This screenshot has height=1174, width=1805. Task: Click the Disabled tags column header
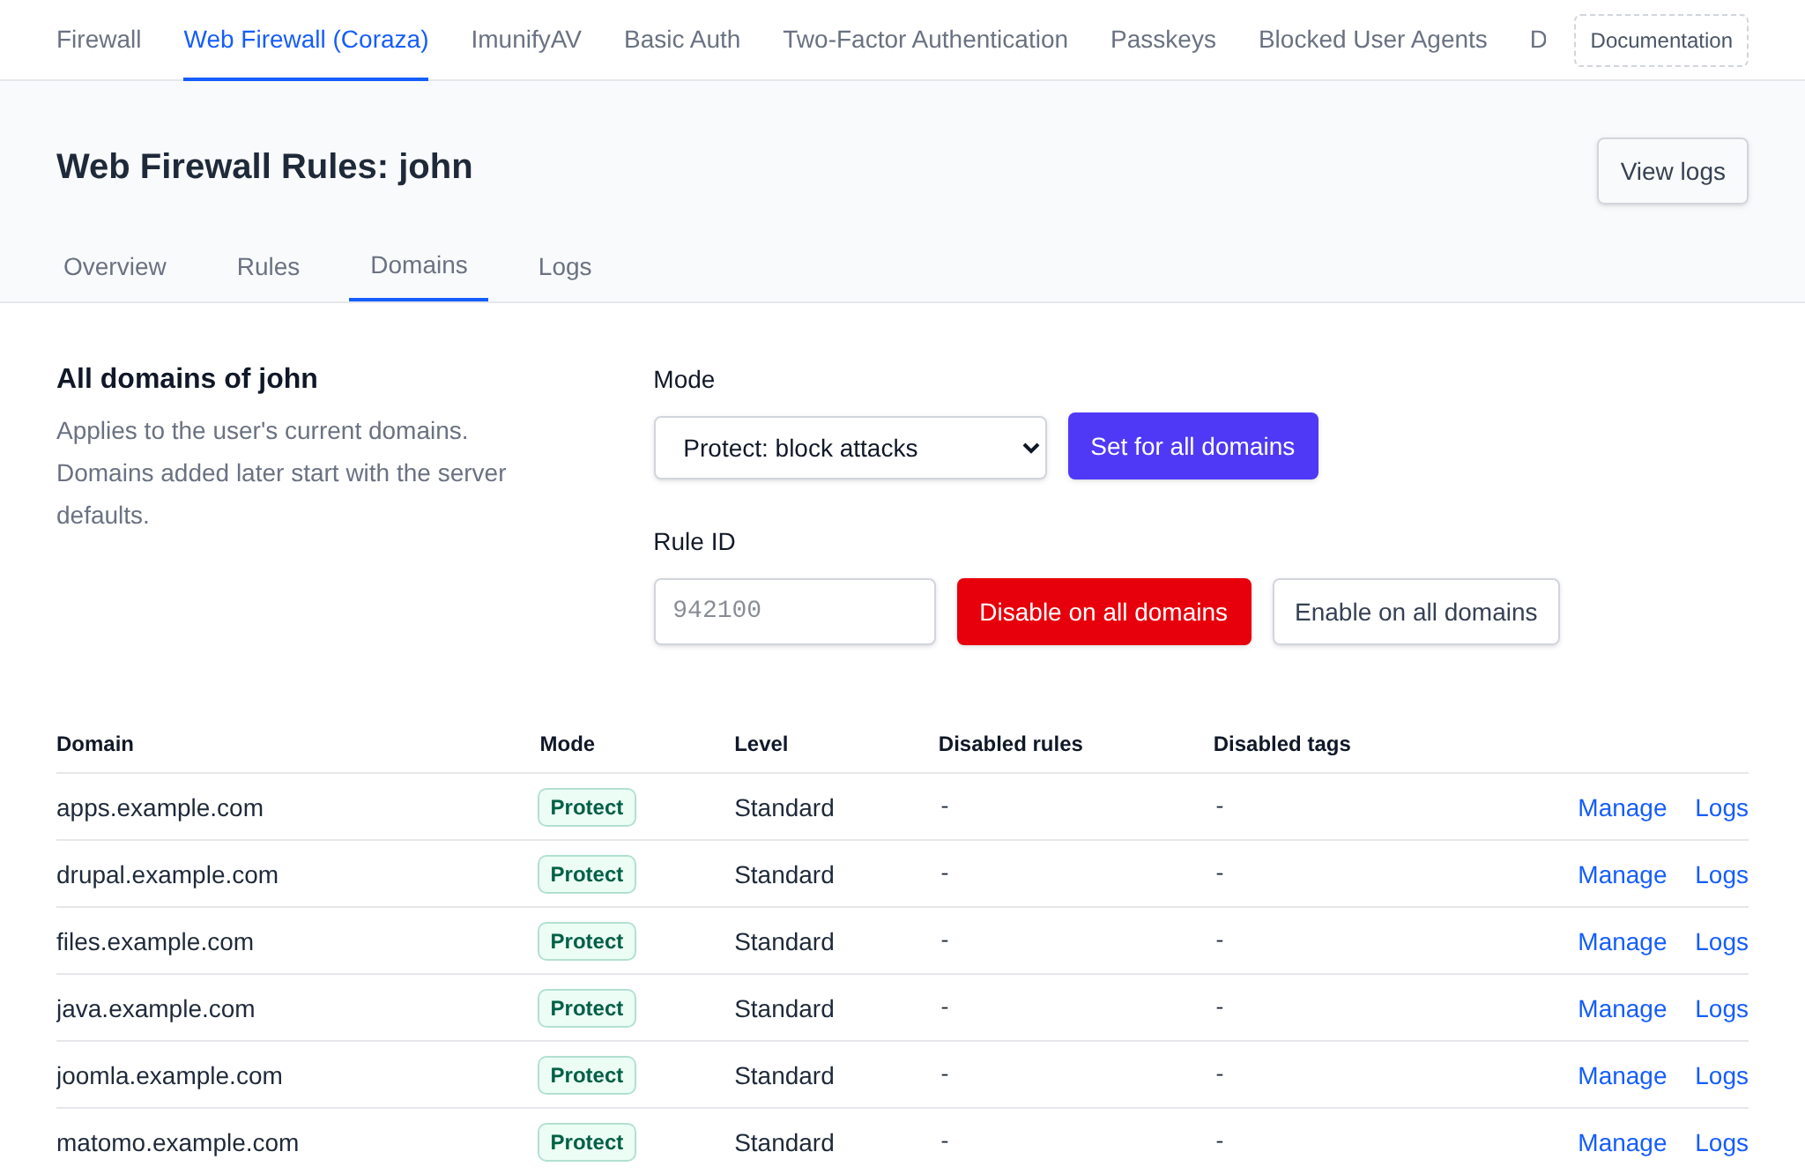point(1281,744)
